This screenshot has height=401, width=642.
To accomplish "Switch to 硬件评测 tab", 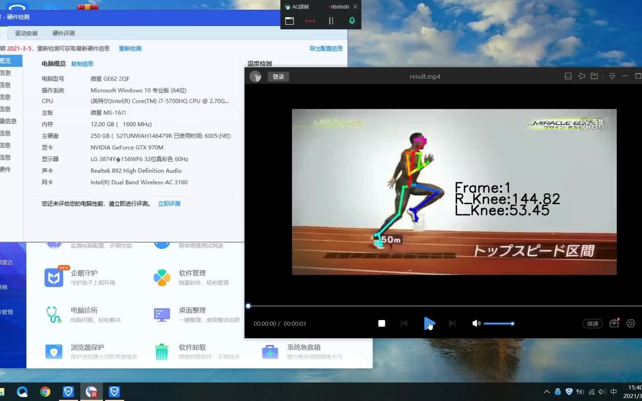I will tap(64, 33).
